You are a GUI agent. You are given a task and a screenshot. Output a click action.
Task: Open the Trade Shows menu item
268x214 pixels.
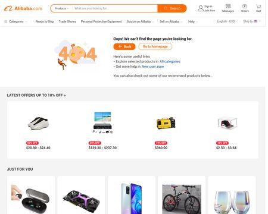67,21
